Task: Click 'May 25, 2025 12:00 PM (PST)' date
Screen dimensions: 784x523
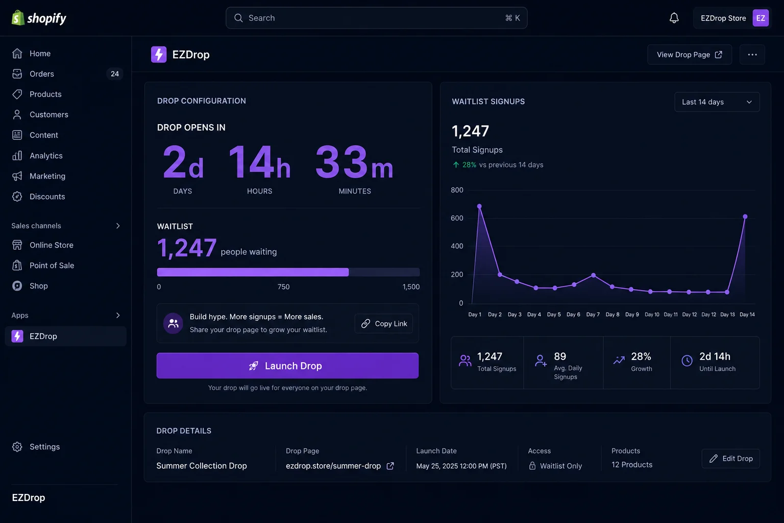Action: pos(461,466)
